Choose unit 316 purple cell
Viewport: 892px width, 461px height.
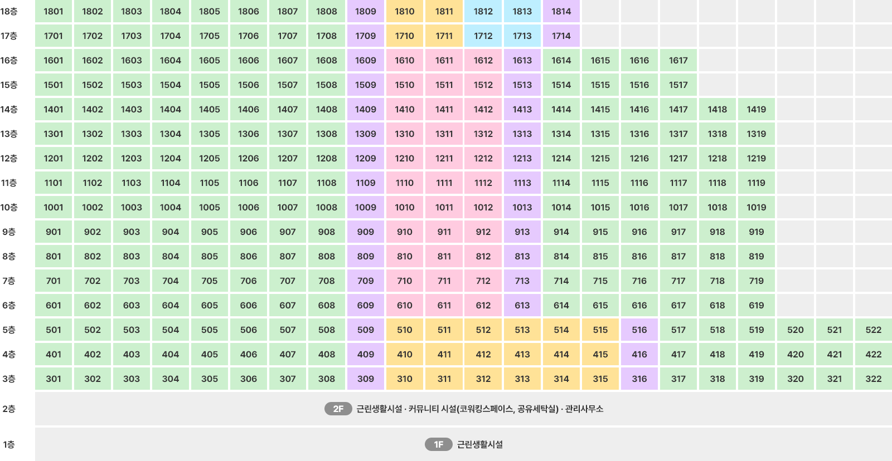pyautogui.click(x=639, y=379)
